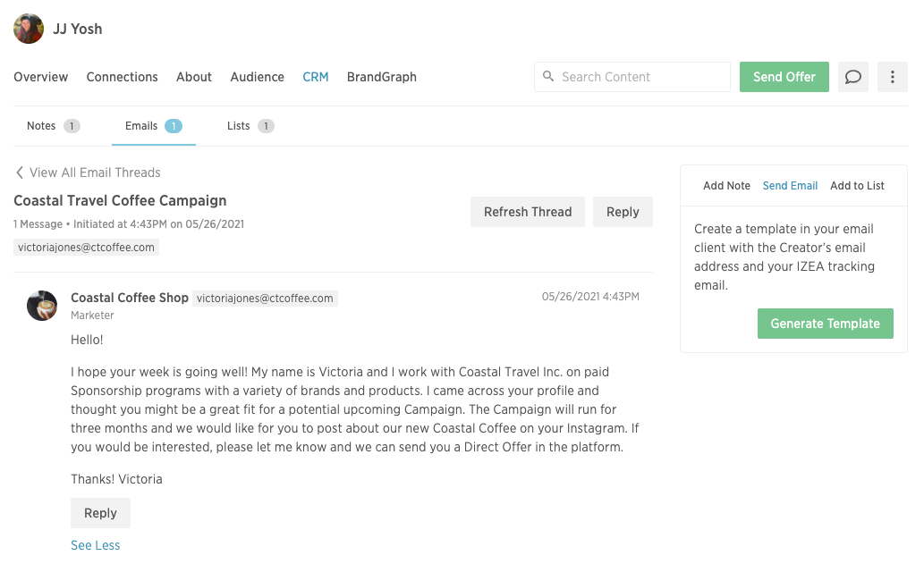Open the three-dot more options menu
The image size is (924, 564).
[x=892, y=77]
